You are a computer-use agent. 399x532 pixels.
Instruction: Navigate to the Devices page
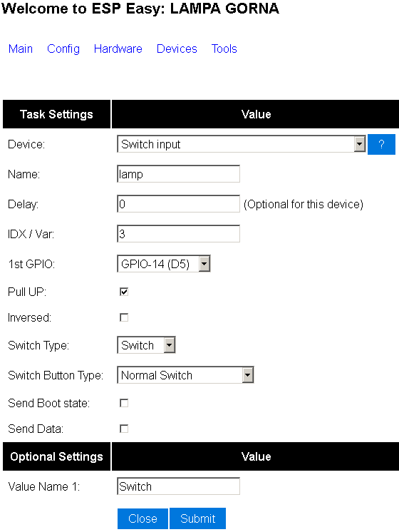(x=177, y=49)
